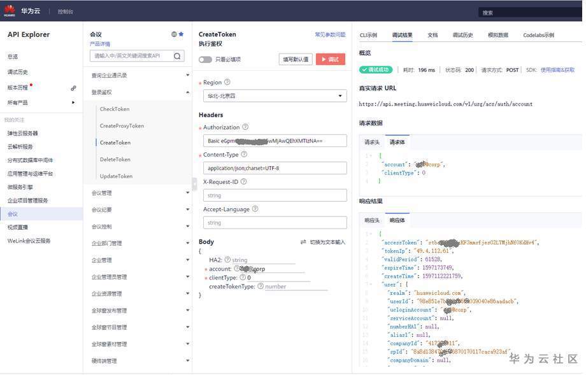Switch to the 模拟数据 tab
Image resolution: width=586 pixels, height=375 pixels.
[498, 35]
